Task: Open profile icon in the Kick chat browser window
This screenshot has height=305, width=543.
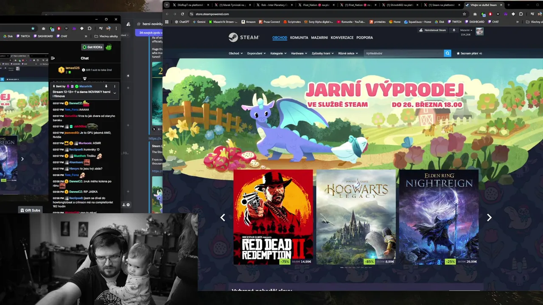Action: click(x=109, y=28)
